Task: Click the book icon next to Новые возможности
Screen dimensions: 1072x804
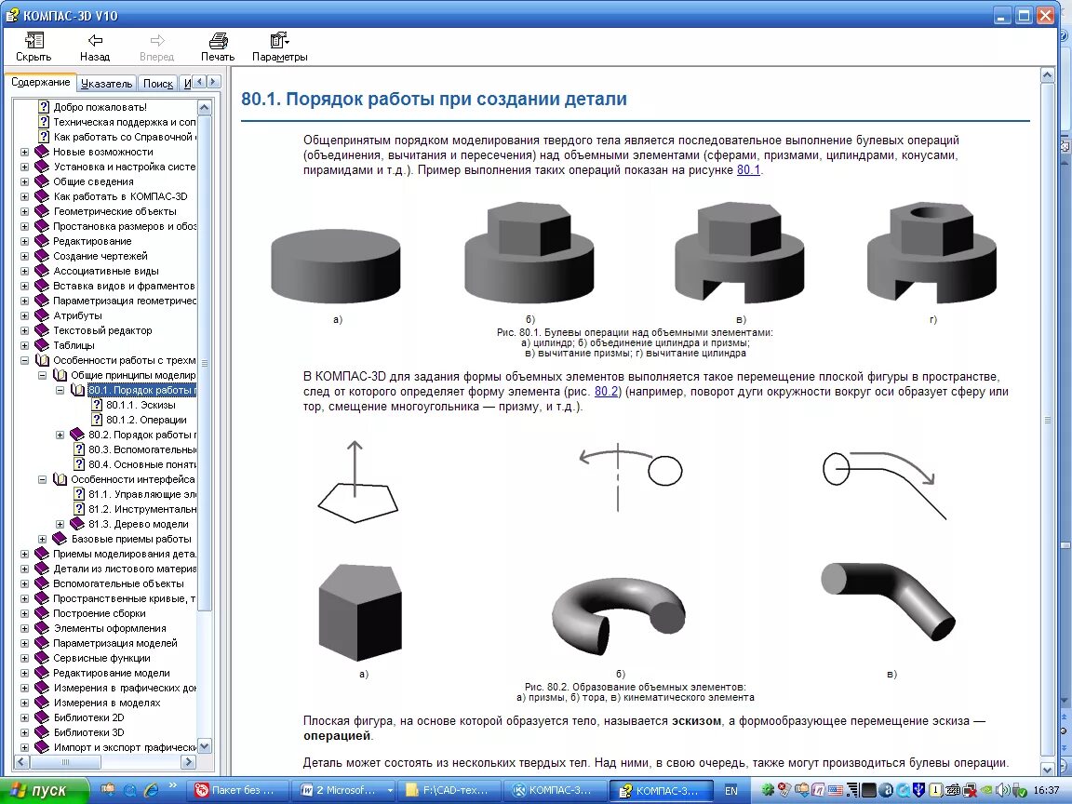Action: 42,152
